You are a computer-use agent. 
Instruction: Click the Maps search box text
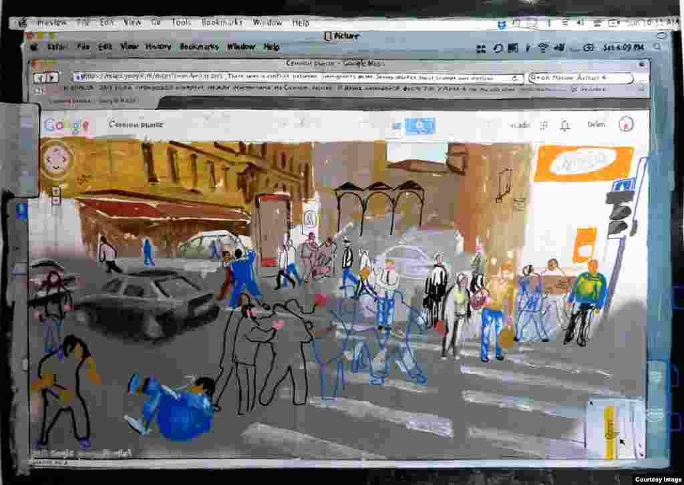pos(136,125)
